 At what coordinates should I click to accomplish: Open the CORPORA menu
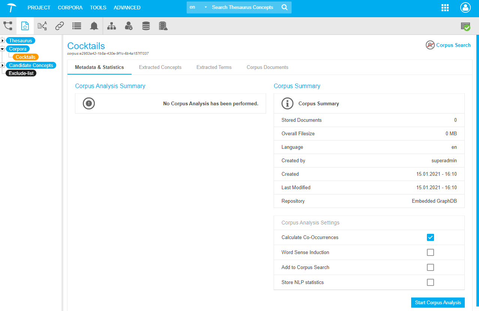[x=70, y=7]
